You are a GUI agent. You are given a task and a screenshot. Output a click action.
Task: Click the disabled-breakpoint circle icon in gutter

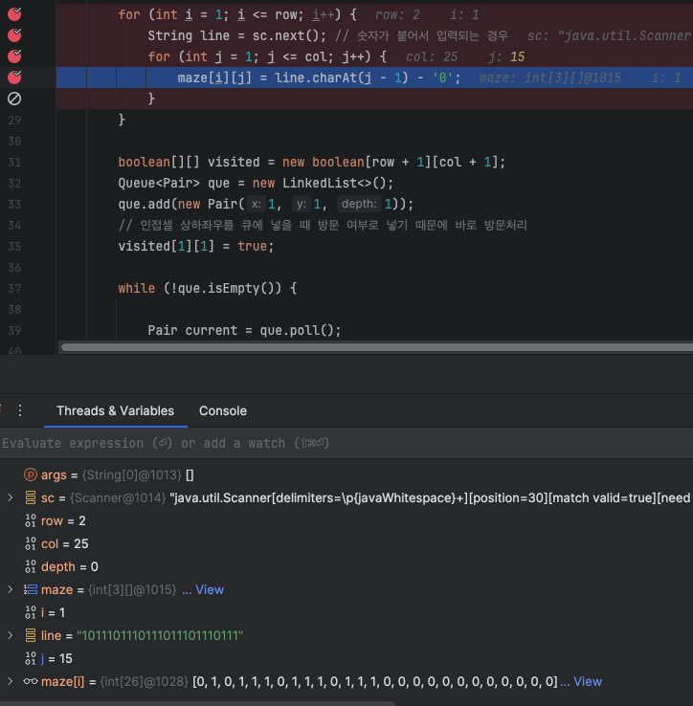[14, 99]
